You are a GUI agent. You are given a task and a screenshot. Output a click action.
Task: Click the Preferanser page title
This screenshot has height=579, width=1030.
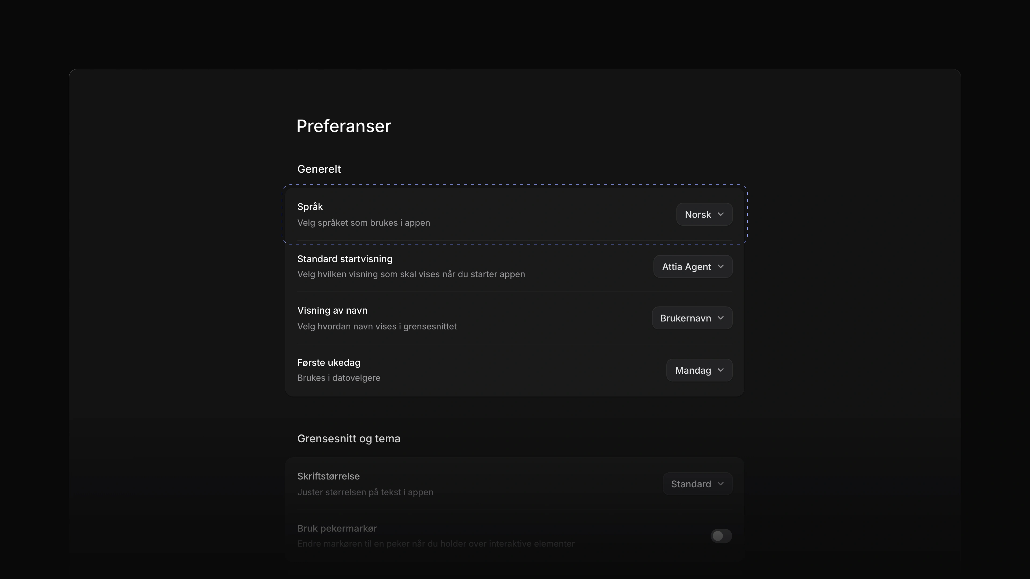pos(343,126)
